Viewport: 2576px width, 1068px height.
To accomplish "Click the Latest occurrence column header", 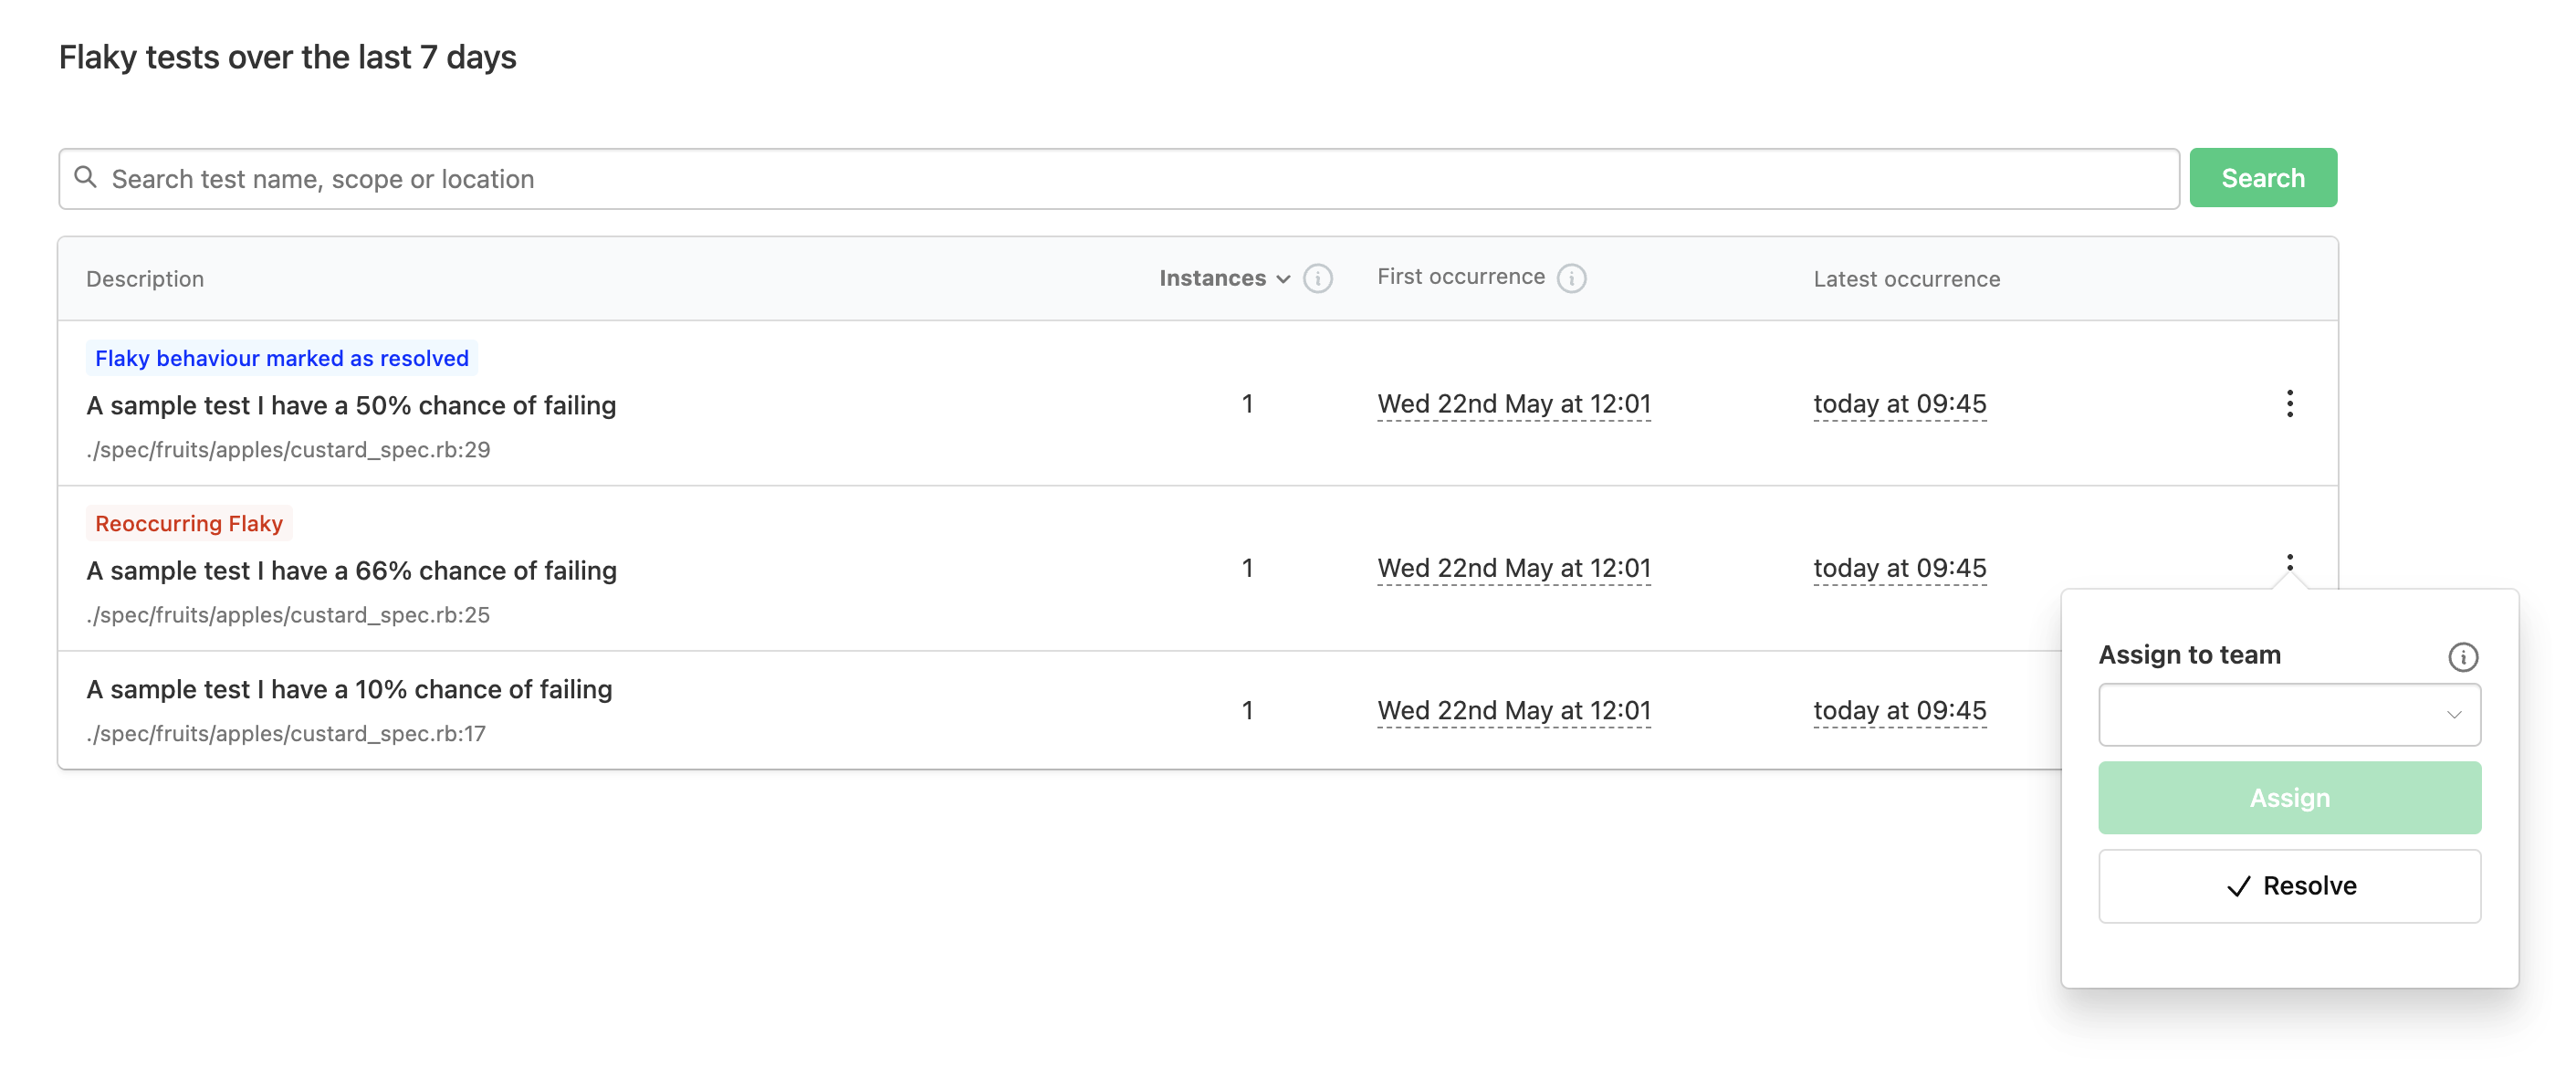I will point(1906,279).
